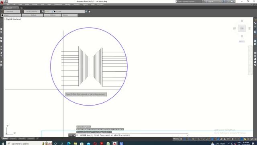
Task: Open the Format menu
Action: pos(35,4)
